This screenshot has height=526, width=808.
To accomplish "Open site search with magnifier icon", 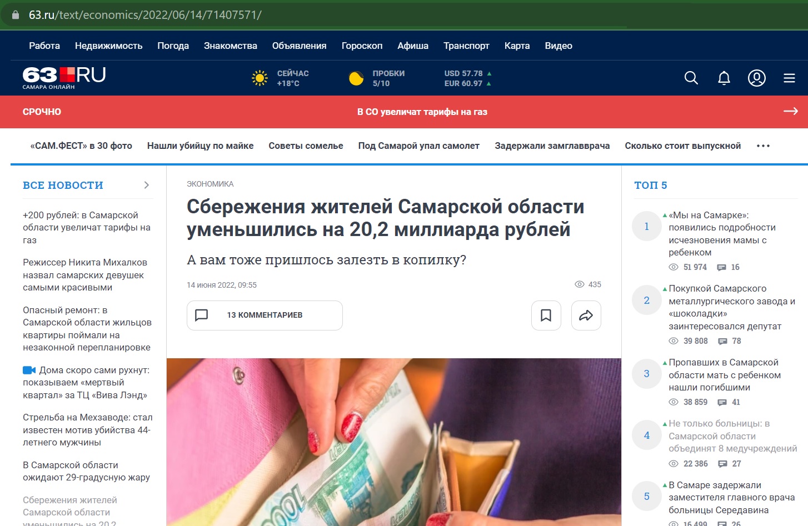I will pos(691,78).
